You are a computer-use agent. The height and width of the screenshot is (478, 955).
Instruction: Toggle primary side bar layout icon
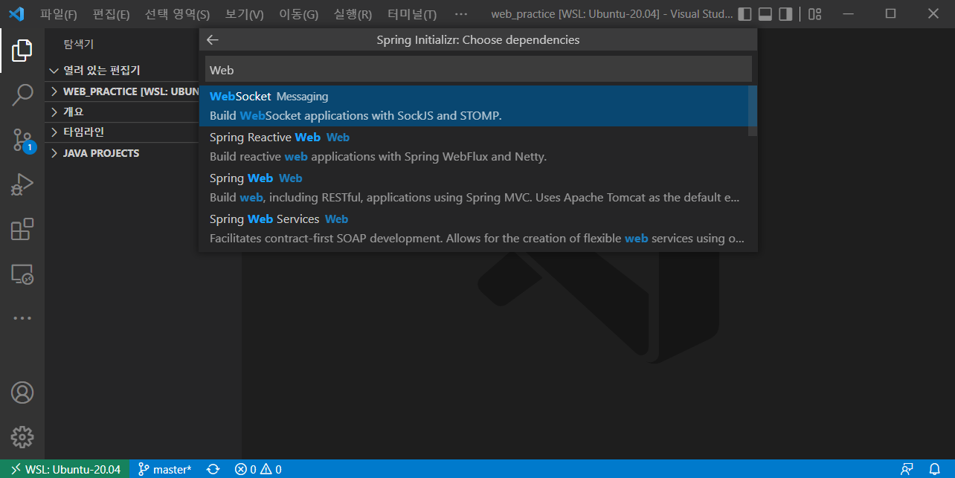point(745,14)
